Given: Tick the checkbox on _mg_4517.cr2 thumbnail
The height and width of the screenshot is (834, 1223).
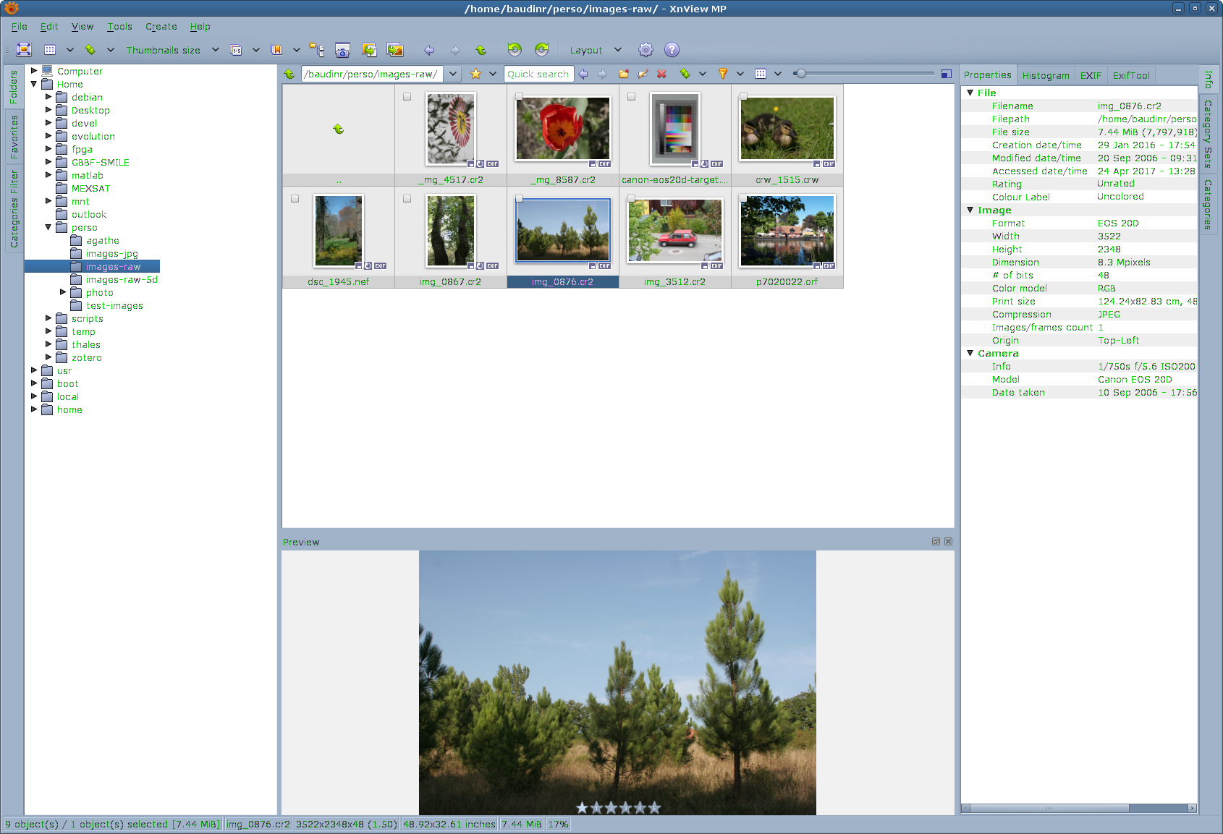Looking at the screenshot, I should pyautogui.click(x=407, y=96).
